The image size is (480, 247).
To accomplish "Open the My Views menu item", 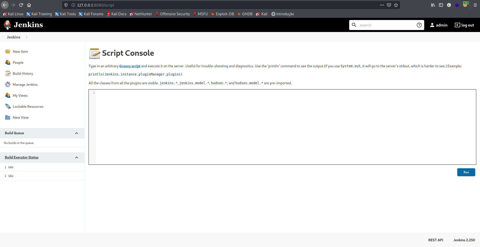I will pyautogui.click(x=20, y=95).
